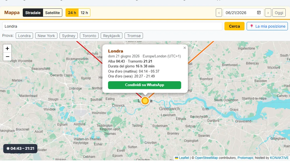This screenshot has width=290, height=163.
Task: Click the Romford label on the map
Action: click(206, 79)
